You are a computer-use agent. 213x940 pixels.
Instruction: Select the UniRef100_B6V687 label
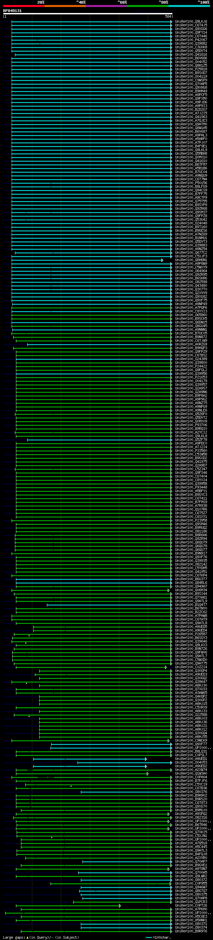tap(191, 132)
